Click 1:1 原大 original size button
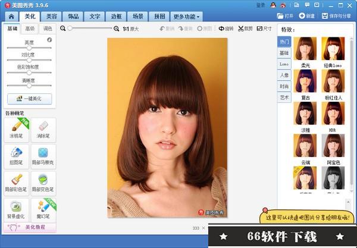 131,29
